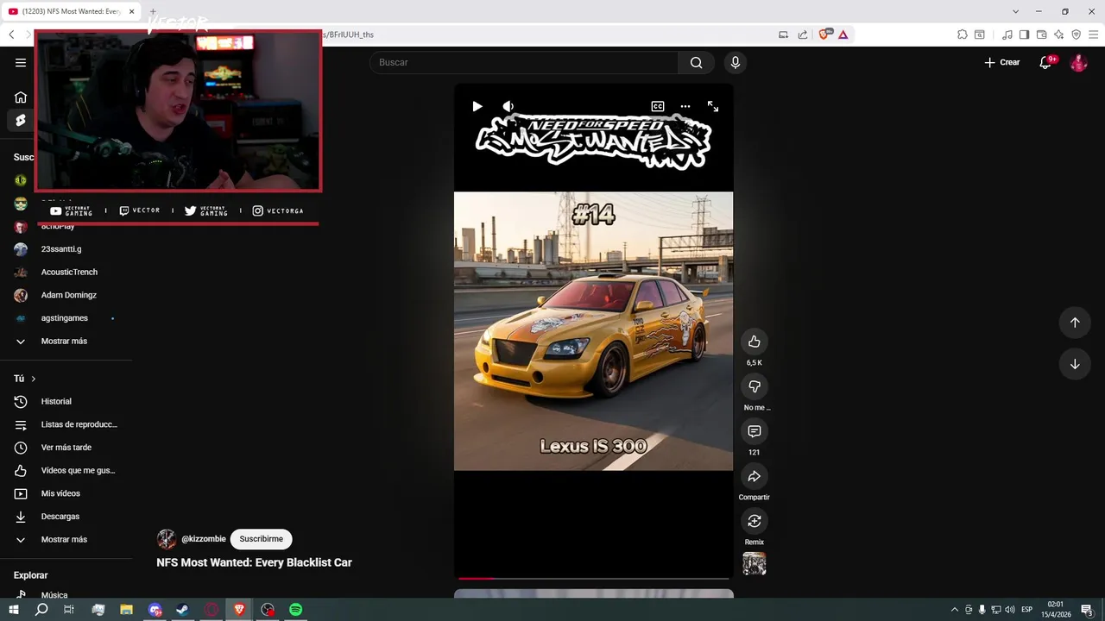
Task: Start voice search with the microphone
Action: pyautogui.click(x=736, y=62)
